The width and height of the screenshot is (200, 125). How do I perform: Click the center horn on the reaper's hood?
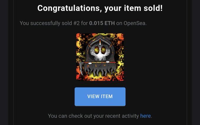100,42
